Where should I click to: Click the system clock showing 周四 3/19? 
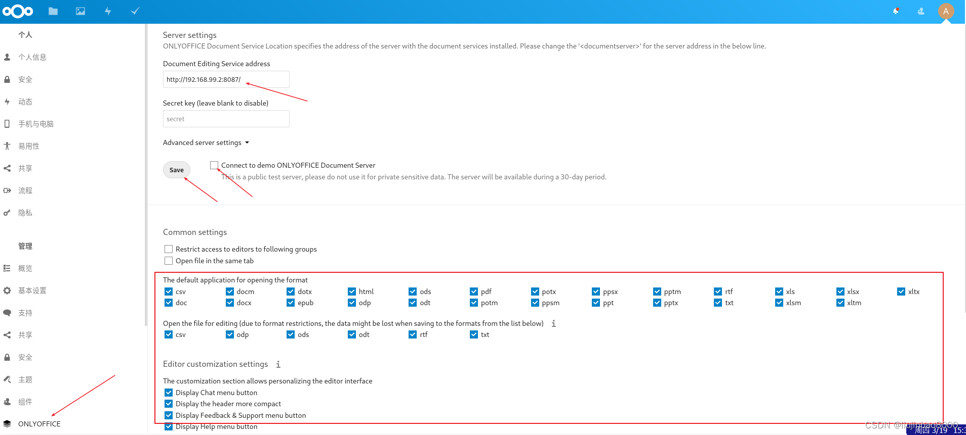click(936, 430)
